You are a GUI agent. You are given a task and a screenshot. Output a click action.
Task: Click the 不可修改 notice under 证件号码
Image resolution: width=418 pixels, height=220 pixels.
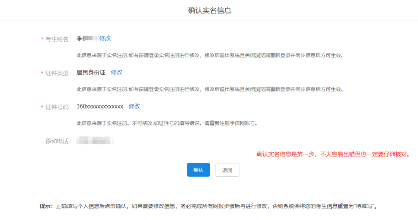click(x=167, y=124)
